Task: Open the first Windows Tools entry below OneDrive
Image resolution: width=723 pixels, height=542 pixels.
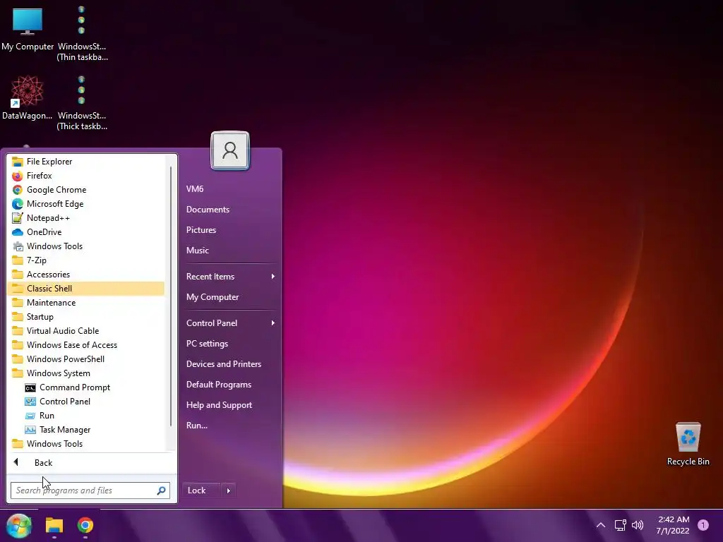Action: pos(86,246)
